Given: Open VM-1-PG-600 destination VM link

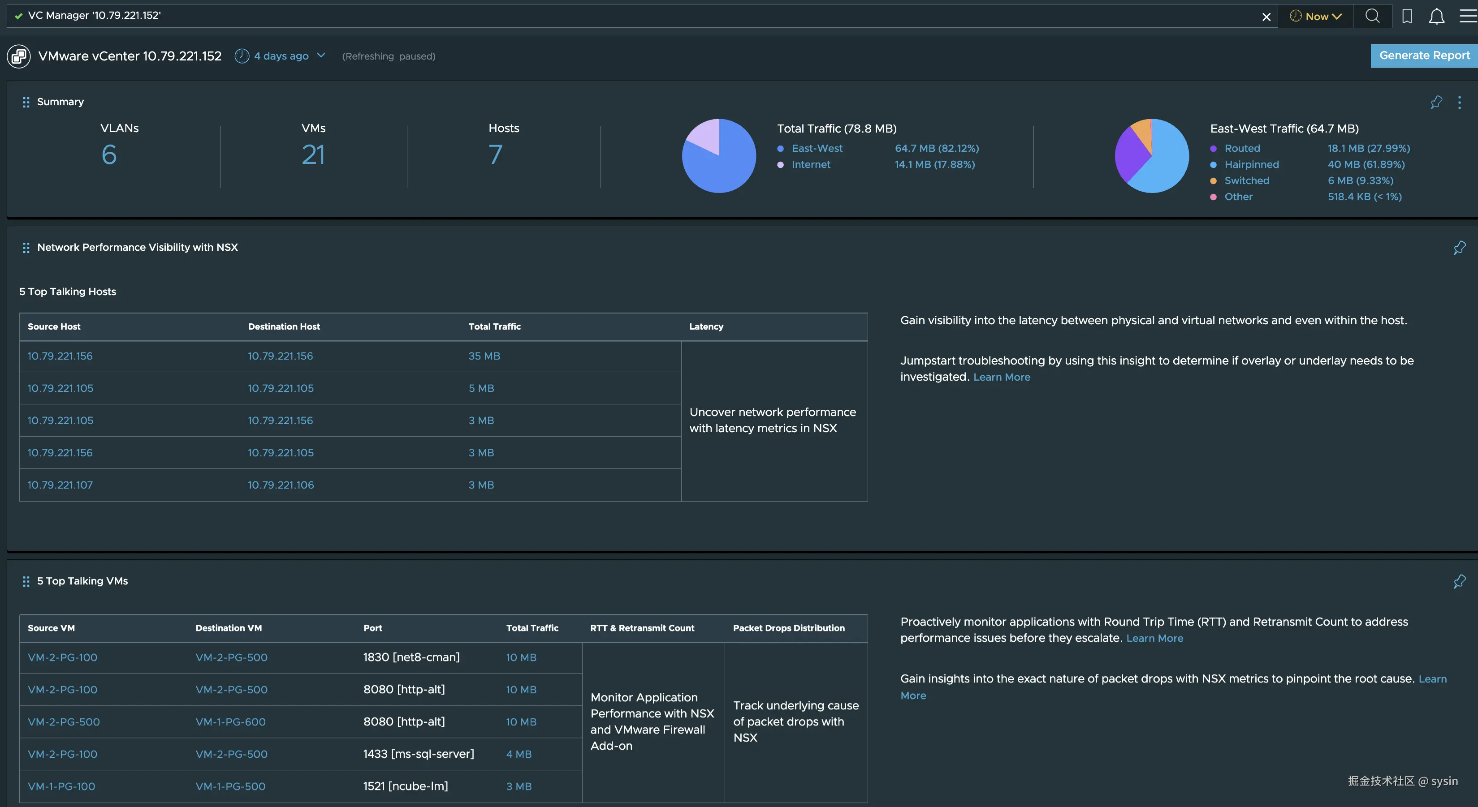Looking at the screenshot, I should click(230, 721).
